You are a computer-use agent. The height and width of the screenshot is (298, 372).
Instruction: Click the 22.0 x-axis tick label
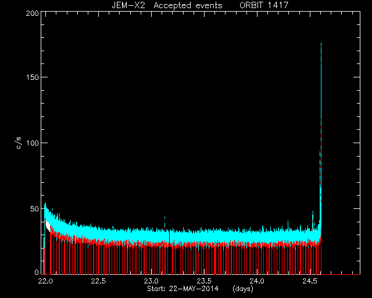click(45, 281)
